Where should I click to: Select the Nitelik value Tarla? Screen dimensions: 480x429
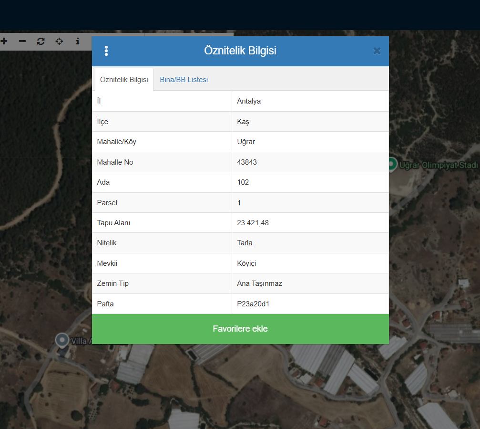(245, 243)
